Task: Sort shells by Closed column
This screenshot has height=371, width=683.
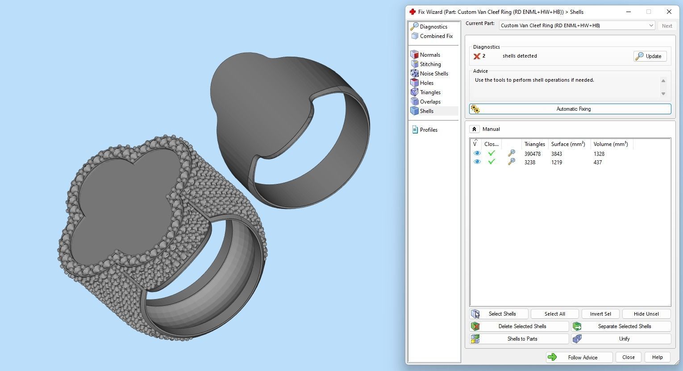Action: (491, 144)
